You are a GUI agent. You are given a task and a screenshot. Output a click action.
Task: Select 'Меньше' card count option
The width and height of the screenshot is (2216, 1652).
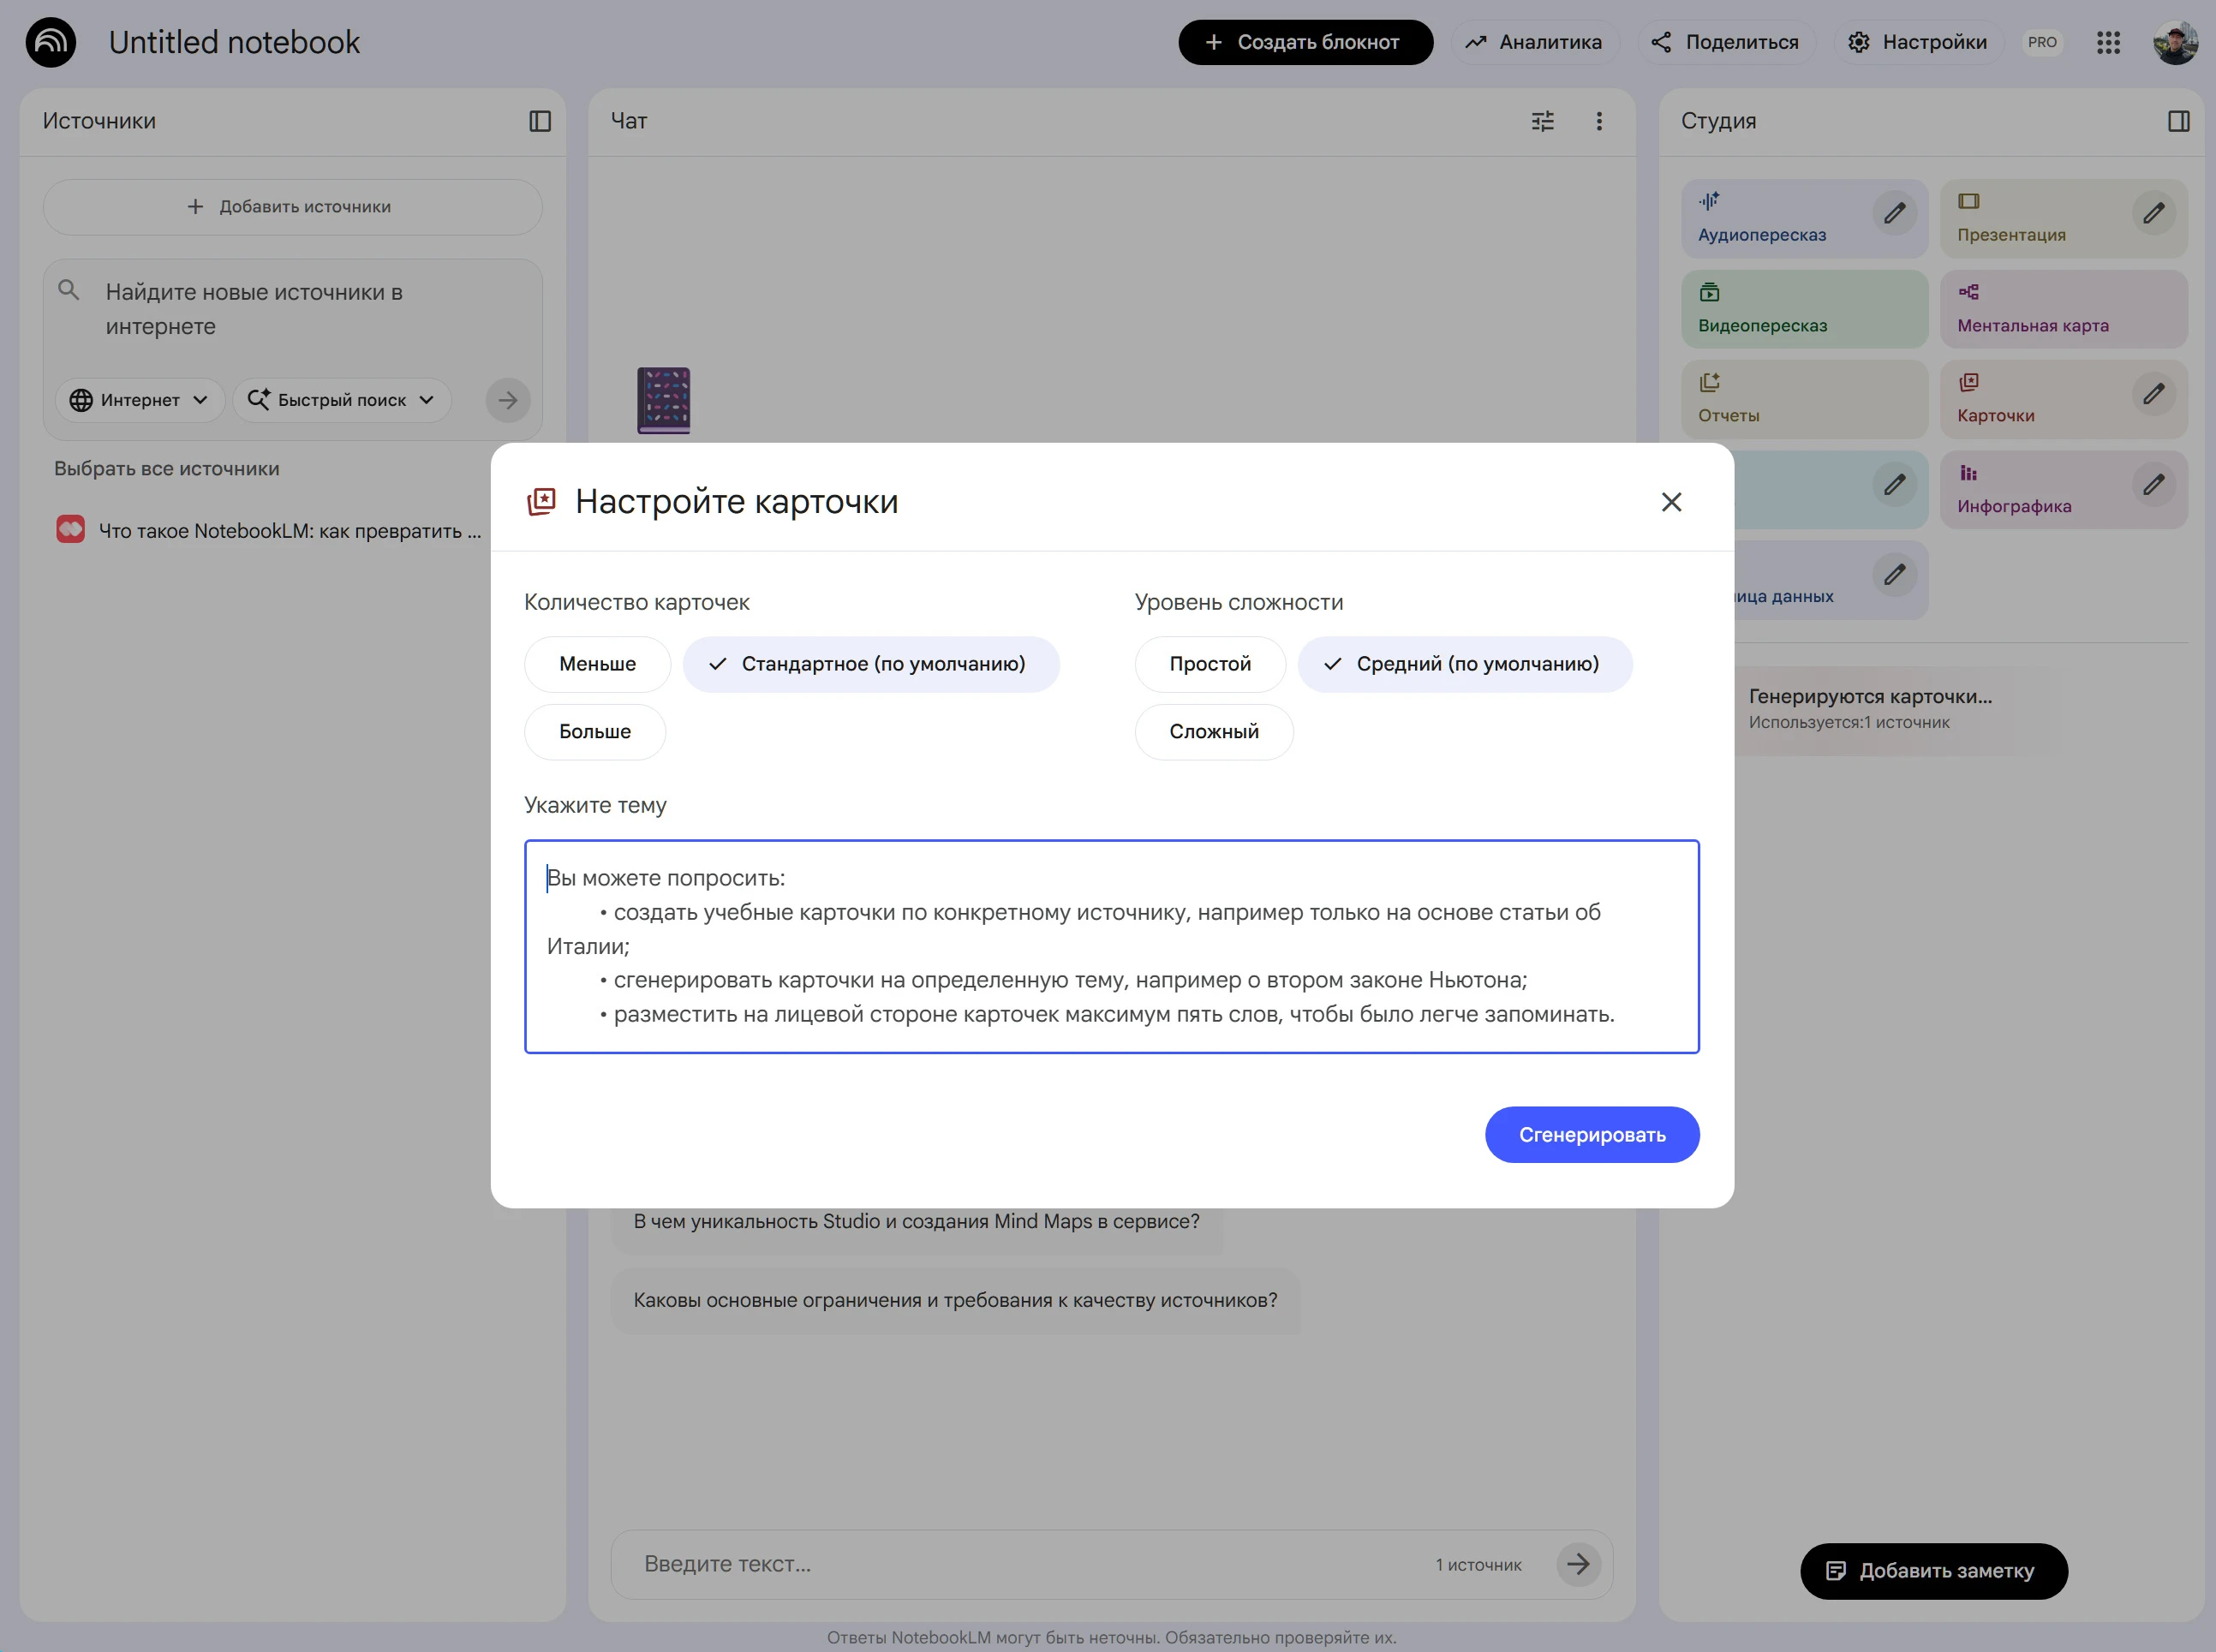coord(597,664)
